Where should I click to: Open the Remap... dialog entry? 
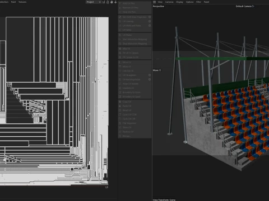tap(134, 136)
